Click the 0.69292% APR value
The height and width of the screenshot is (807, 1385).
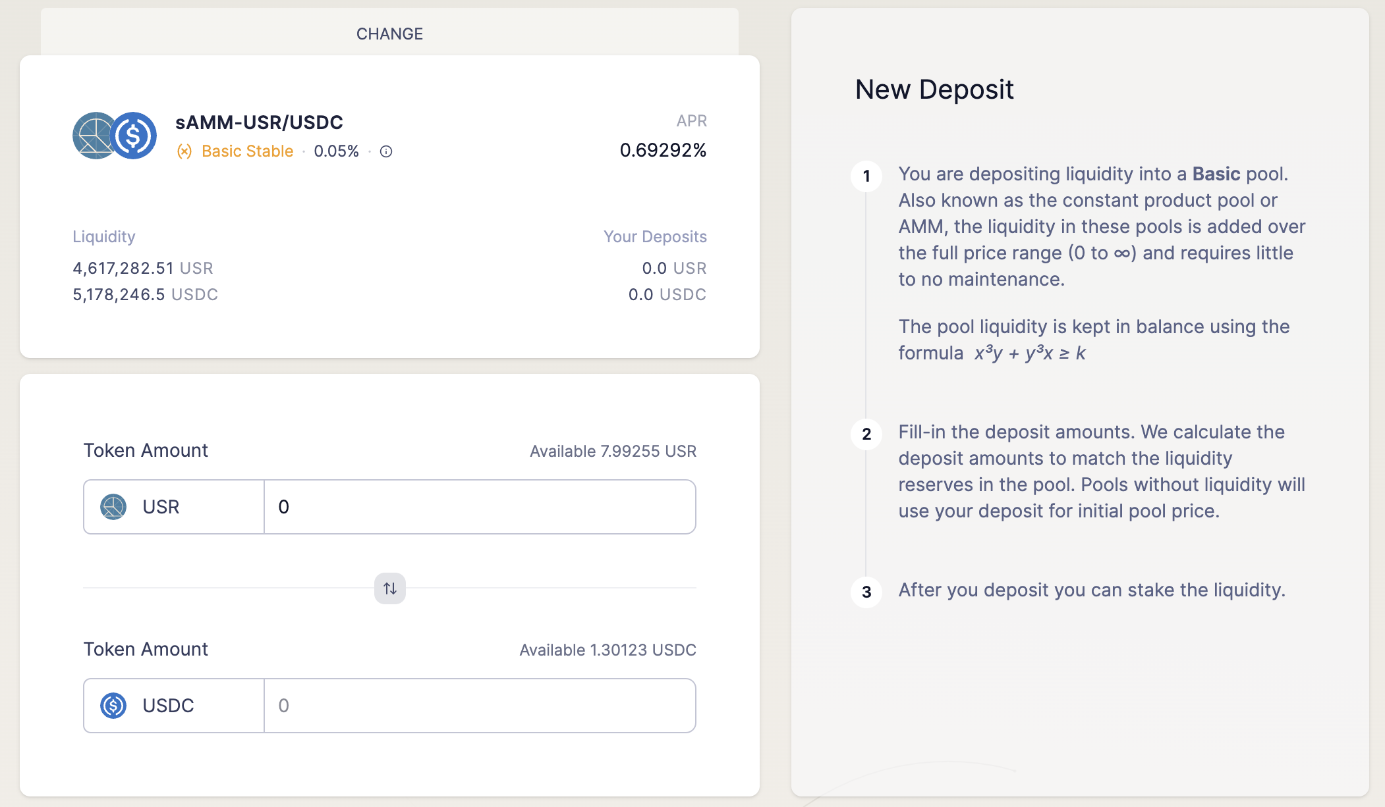[663, 151]
